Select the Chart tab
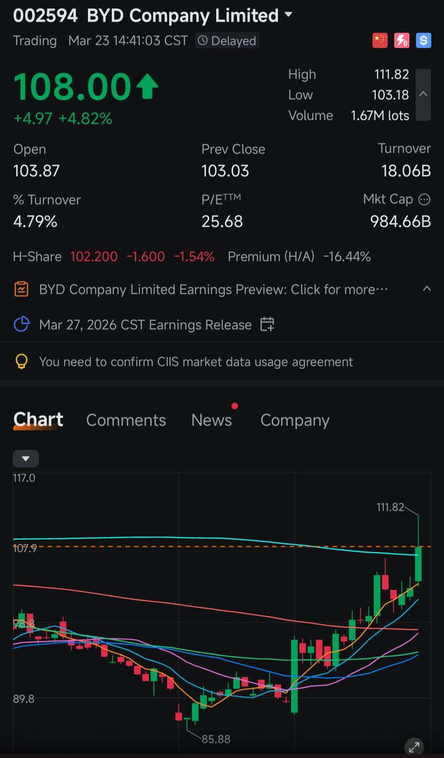This screenshot has height=758, width=444. [38, 420]
